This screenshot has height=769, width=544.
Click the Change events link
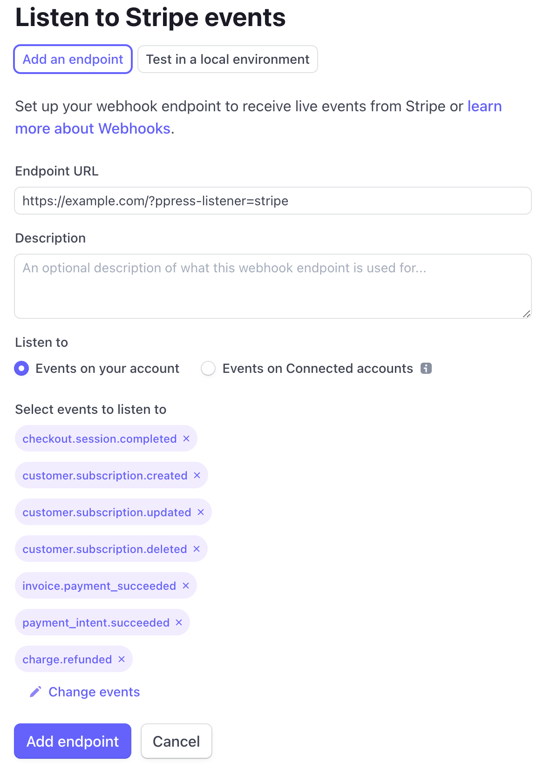click(x=94, y=692)
